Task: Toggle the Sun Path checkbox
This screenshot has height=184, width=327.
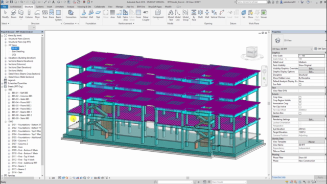Action: click(x=300, y=84)
